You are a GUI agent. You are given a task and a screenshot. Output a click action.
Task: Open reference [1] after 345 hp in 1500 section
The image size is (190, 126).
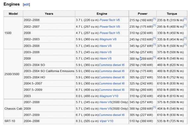(x=154, y=45)
